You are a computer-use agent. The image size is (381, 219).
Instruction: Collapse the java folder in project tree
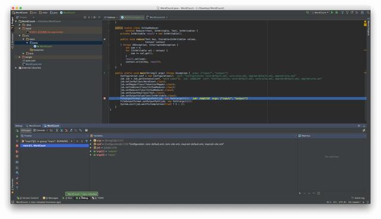27,42
